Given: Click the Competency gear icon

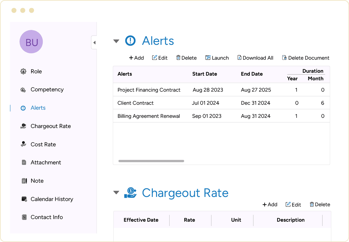Looking at the screenshot, I should (23, 90).
